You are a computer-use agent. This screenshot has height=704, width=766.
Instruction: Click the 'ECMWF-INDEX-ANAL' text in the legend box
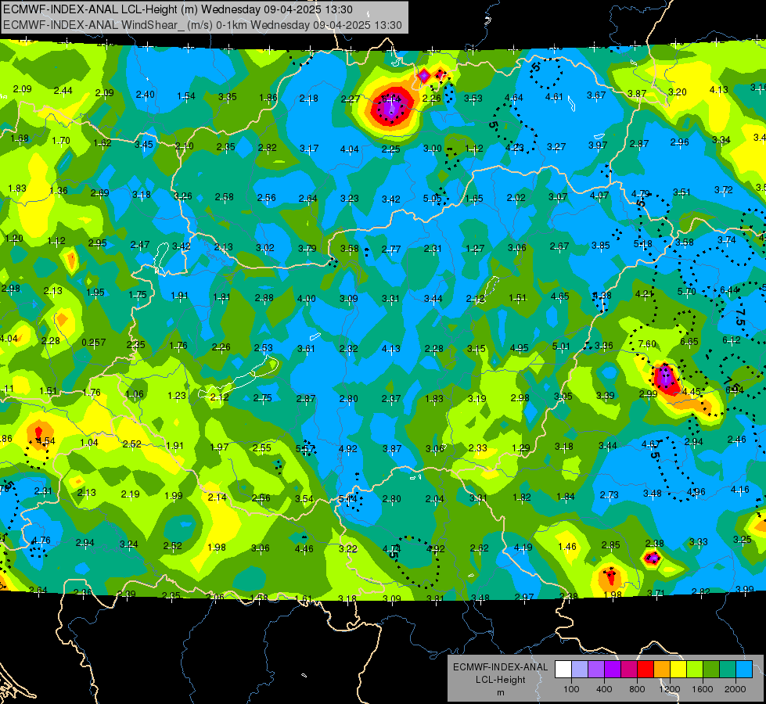click(x=500, y=667)
